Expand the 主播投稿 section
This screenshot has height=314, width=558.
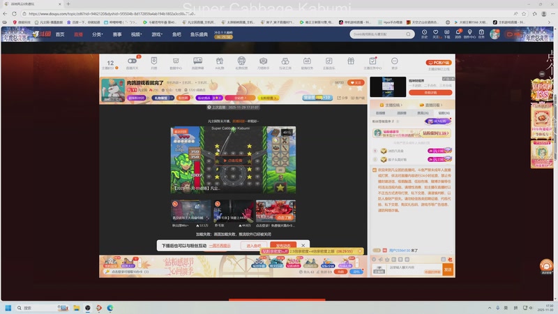pyautogui.click(x=391, y=105)
